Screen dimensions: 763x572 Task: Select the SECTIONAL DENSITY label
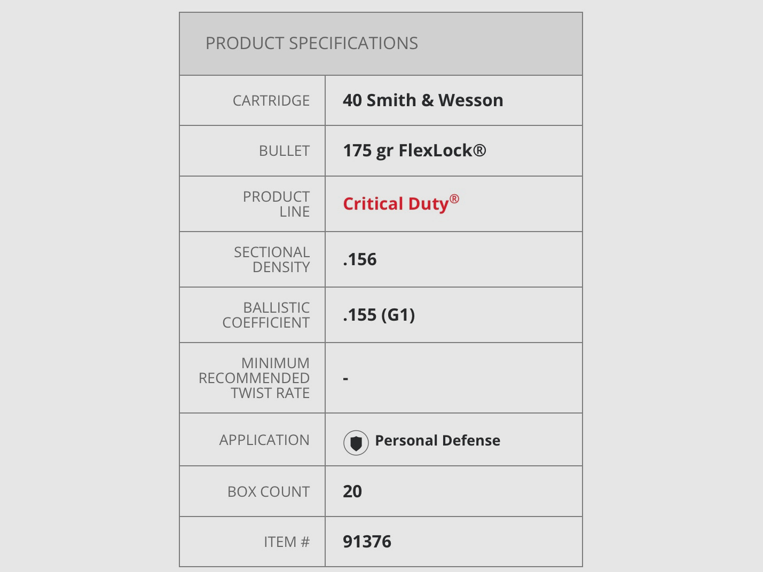[x=272, y=259]
